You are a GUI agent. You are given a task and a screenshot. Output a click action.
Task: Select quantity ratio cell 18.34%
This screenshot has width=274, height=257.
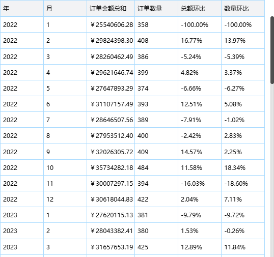point(243,167)
